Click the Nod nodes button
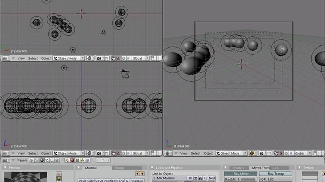 click(211, 178)
